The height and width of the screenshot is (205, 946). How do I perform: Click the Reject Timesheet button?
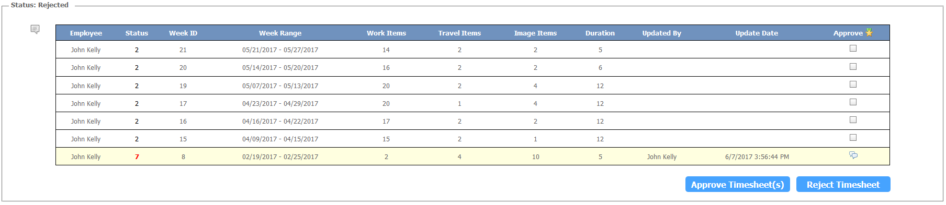coord(843,184)
